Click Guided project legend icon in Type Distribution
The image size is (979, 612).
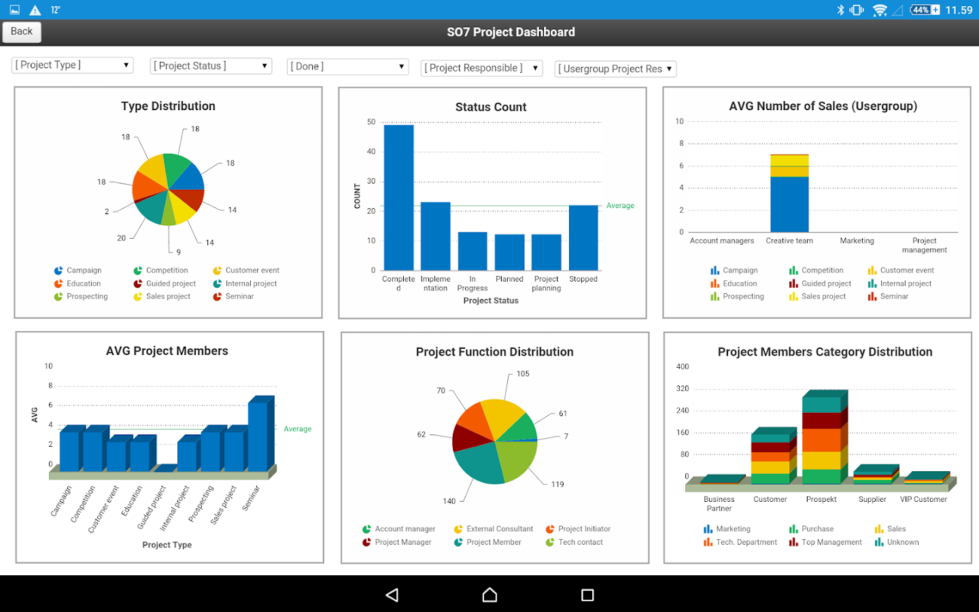pos(138,284)
